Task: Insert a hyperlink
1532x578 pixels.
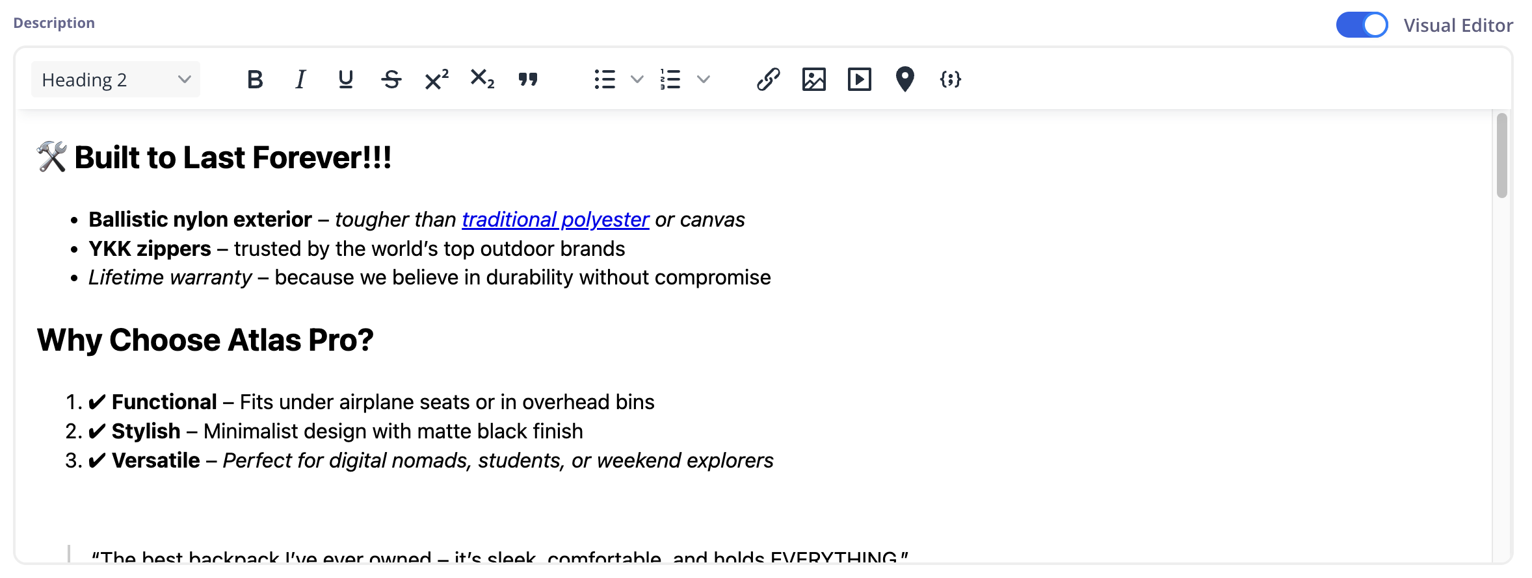Action: click(x=769, y=79)
